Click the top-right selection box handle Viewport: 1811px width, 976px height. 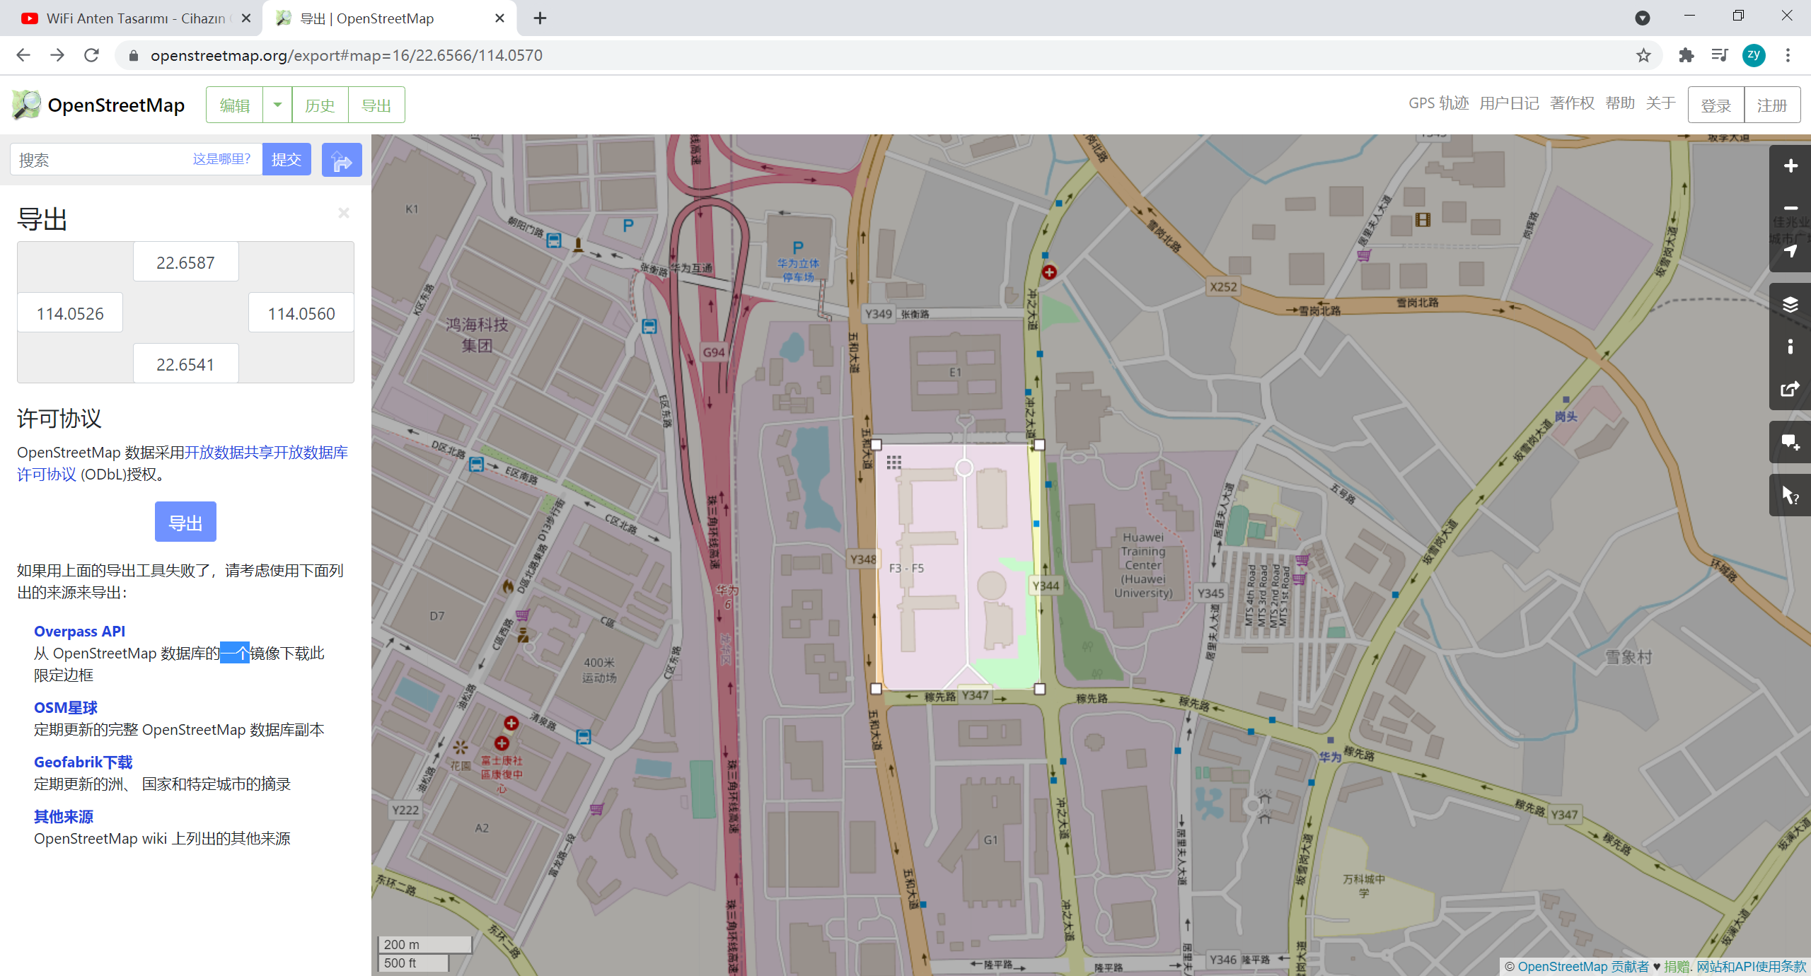coord(1039,445)
